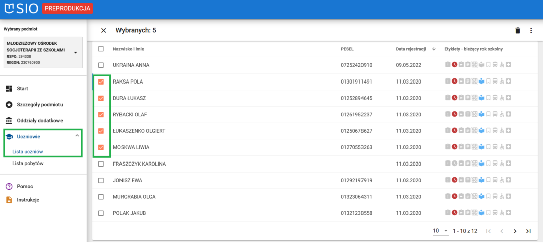543x243 pixels.
Task: Toggle the select-all header checkbox
Action: click(101, 49)
